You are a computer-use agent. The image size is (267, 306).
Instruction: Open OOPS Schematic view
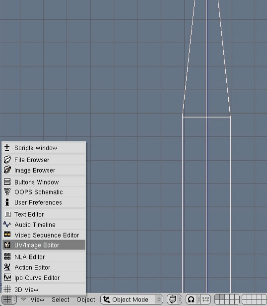tap(44, 192)
